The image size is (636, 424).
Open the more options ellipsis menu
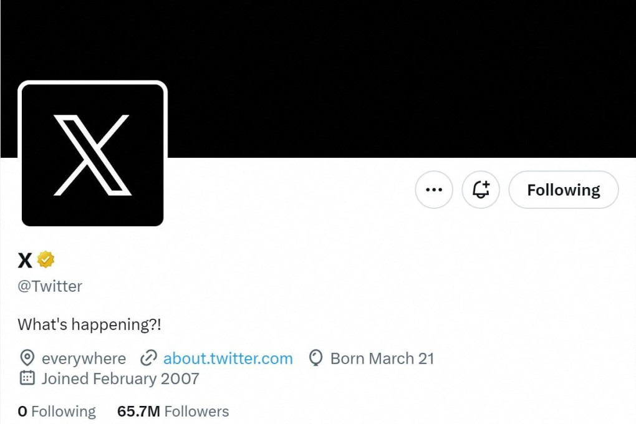pyautogui.click(x=433, y=190)
